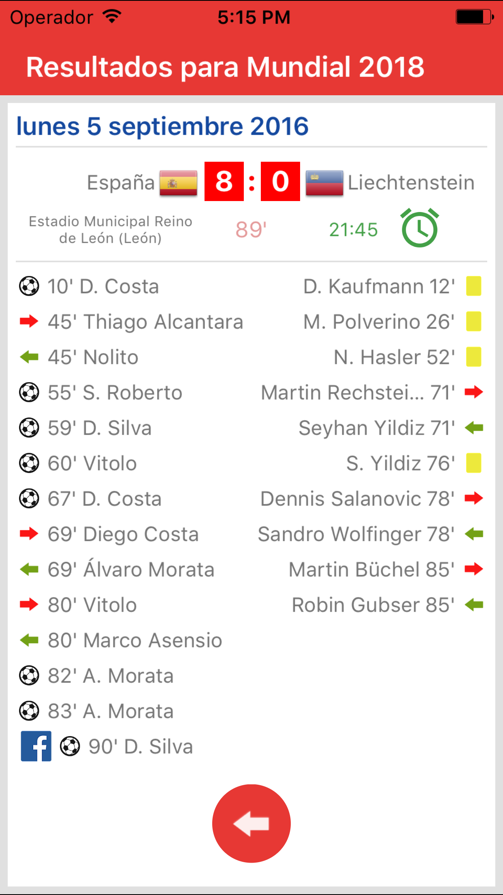The height and width of the screenshot is (895, 503).
Task: Tap green arrow beside Robin Gubser 85'
Action: [474, 605]
